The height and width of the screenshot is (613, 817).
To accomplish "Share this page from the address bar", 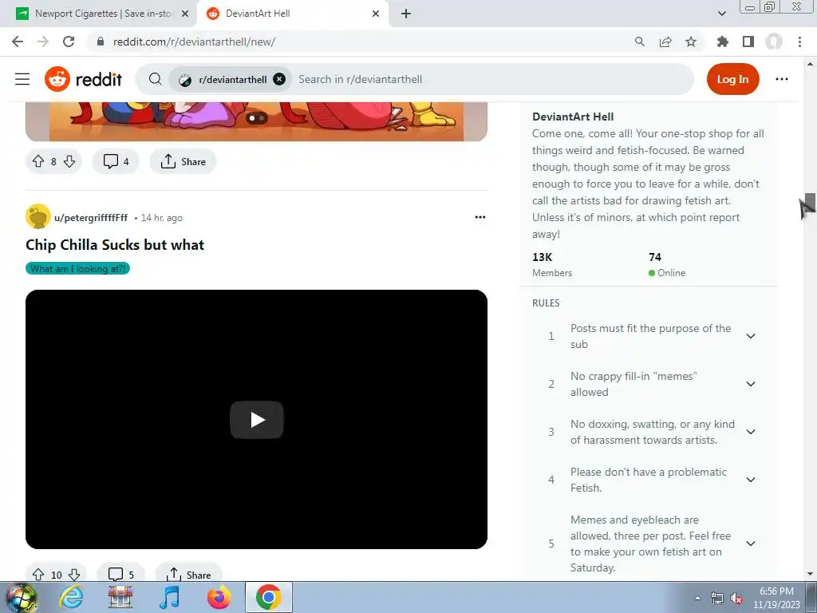I will point(665,42).
